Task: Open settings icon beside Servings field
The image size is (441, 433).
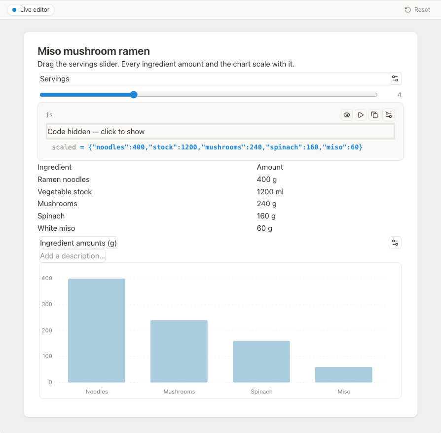Action: [395, 78]
